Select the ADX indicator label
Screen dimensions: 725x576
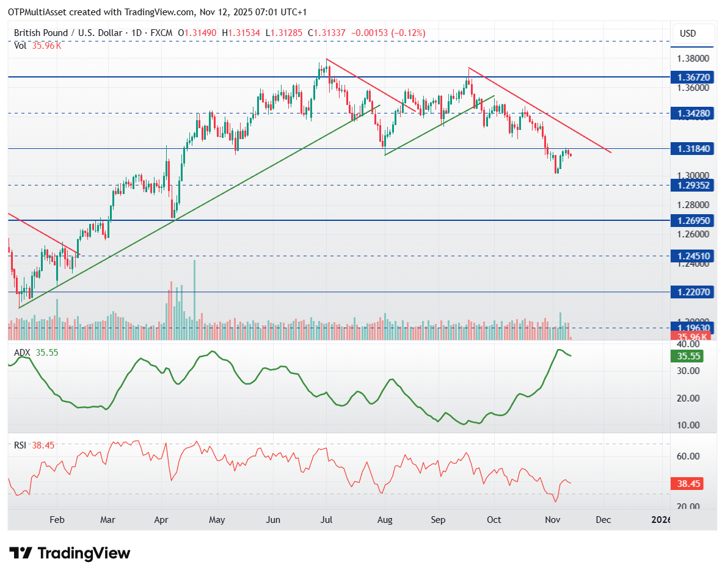[x=21, y=353]
